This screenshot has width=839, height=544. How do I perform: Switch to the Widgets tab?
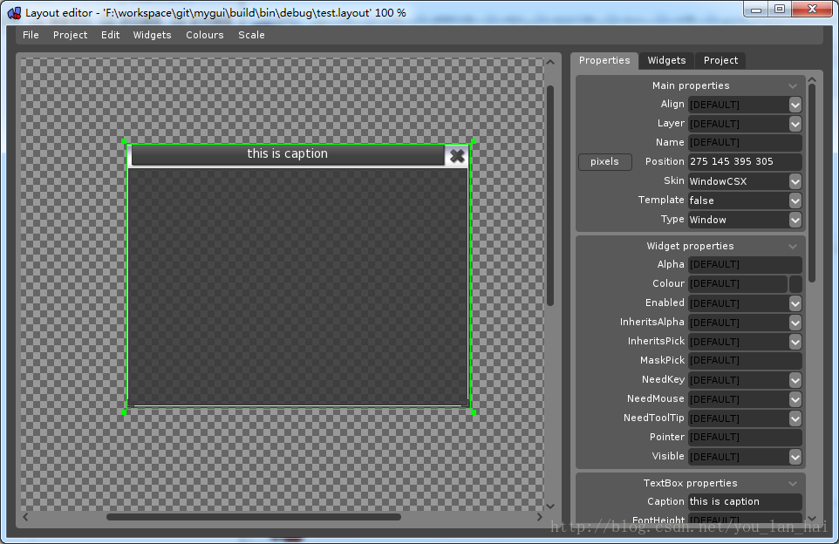[666, 60]
